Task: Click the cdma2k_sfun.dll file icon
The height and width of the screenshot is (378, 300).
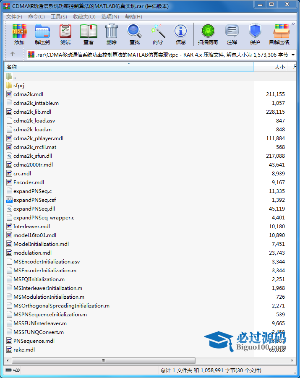Action: tap(9, 156)
